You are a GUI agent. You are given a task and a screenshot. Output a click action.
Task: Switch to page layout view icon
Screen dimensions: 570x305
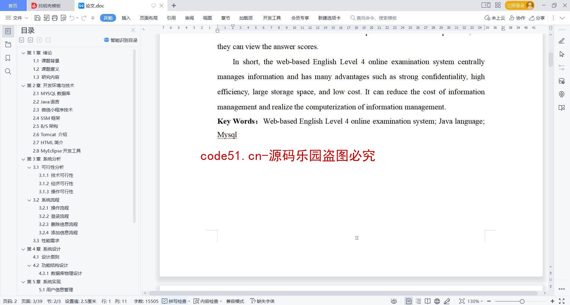click(x=409, y=301)
